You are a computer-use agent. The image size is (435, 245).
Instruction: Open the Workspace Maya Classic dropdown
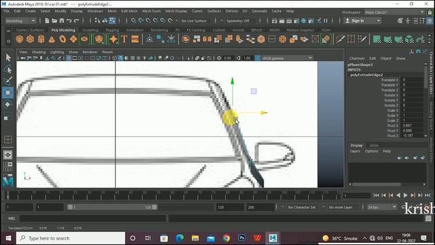pyautogui.click(x=394, y=12)
